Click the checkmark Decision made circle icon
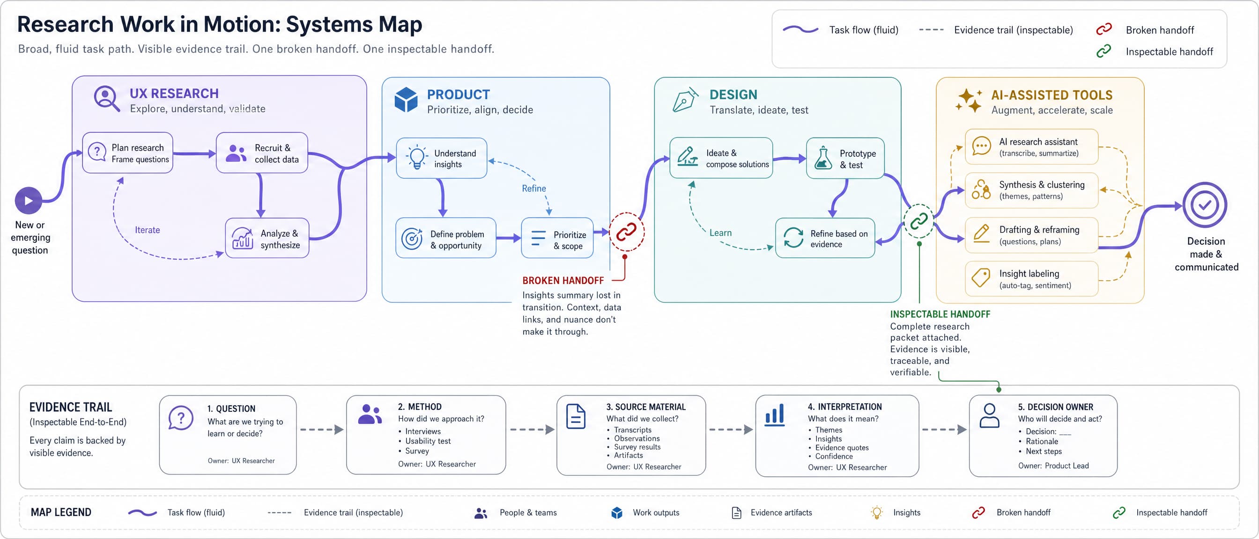1259x539 pixels. click(1204, 205)
